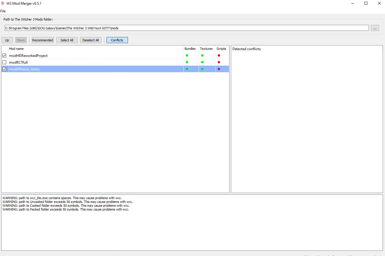The height and width of the screenshot is (256, 385).
Task: Click the Detected conflicts label
Action: (247, 49)
